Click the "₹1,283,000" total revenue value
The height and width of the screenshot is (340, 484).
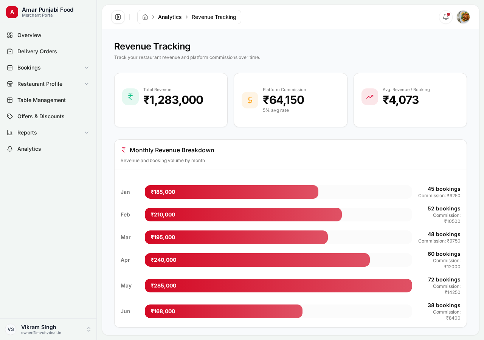pos(173,100)
